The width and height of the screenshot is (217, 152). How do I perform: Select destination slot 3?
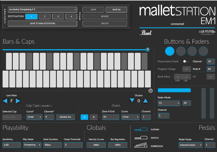pyautogui.click(x=58, y=17)
